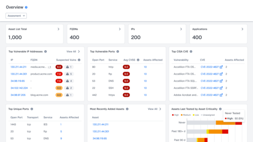
Task: Click info icon next to Top Unique Ports
Action: click(32, 109)
